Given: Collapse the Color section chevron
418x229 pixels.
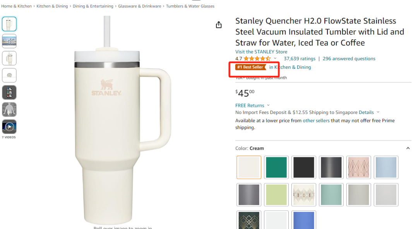Looking at the screenshot, I should pyautogui.click(x=408, y=148).
